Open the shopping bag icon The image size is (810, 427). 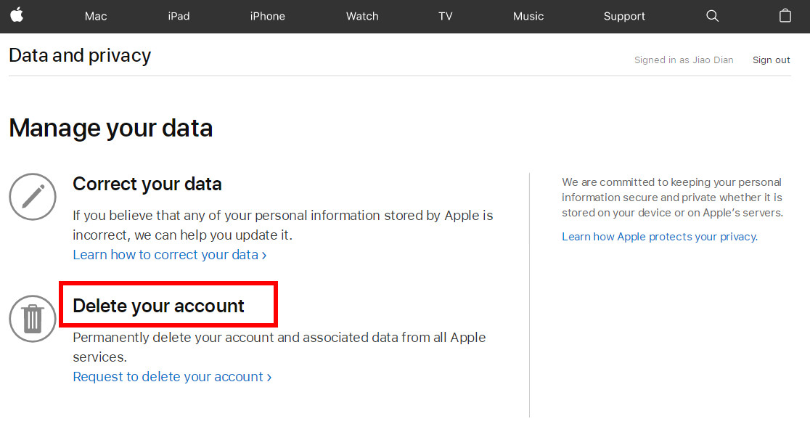[x=785, y=16]
